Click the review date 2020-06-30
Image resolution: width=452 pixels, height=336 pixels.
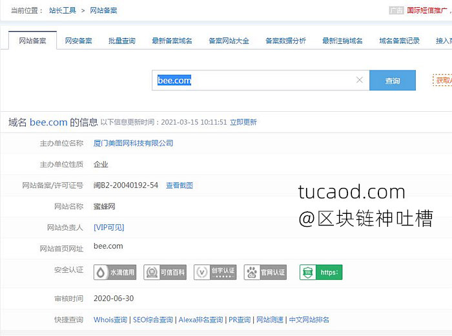coord(114,299)
